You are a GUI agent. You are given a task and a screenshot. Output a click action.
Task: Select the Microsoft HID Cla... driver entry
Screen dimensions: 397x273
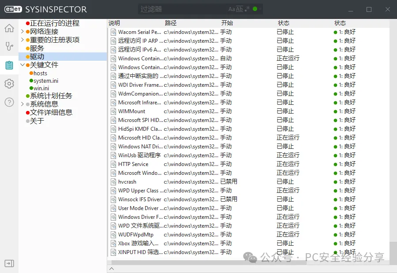pos(141,138)
